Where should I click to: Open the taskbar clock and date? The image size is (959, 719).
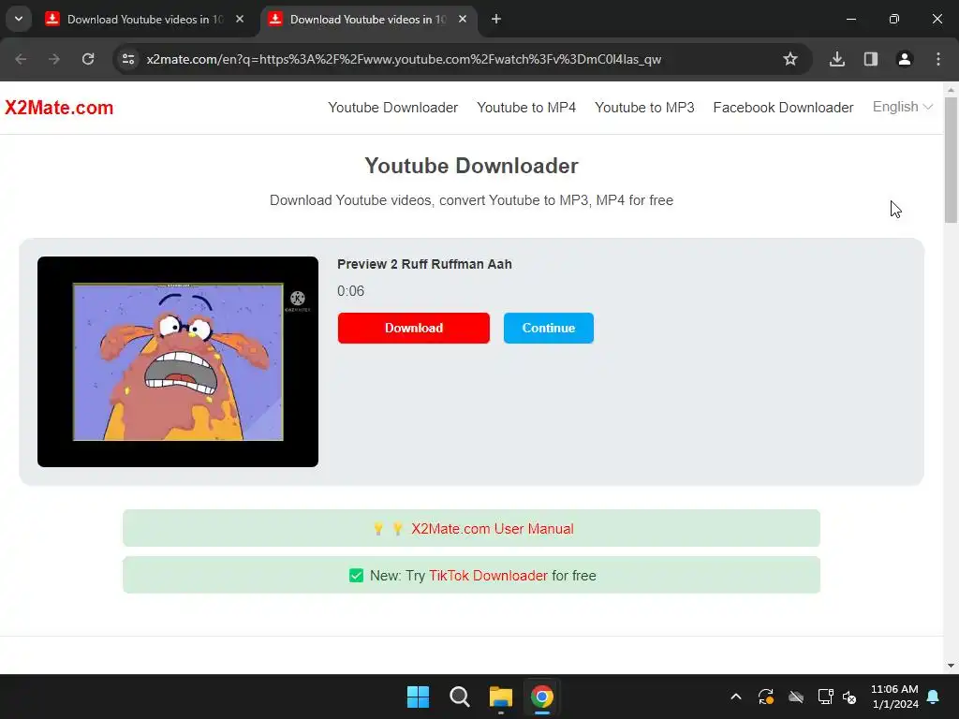(894, 697)
